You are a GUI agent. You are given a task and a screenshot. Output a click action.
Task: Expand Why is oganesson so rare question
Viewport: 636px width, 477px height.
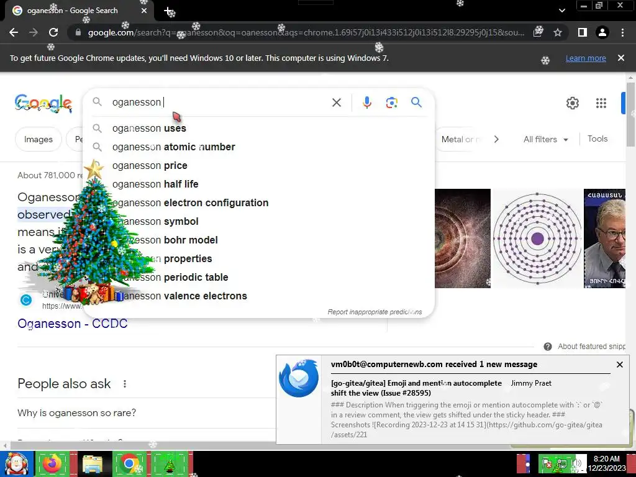coord(146,413)
